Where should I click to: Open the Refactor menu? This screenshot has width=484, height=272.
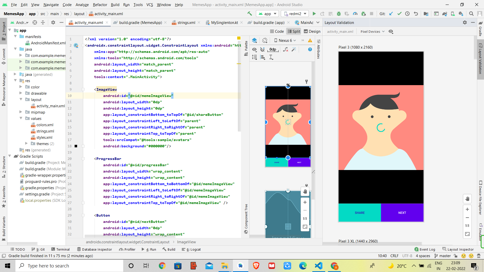click(x=100, y=5)
